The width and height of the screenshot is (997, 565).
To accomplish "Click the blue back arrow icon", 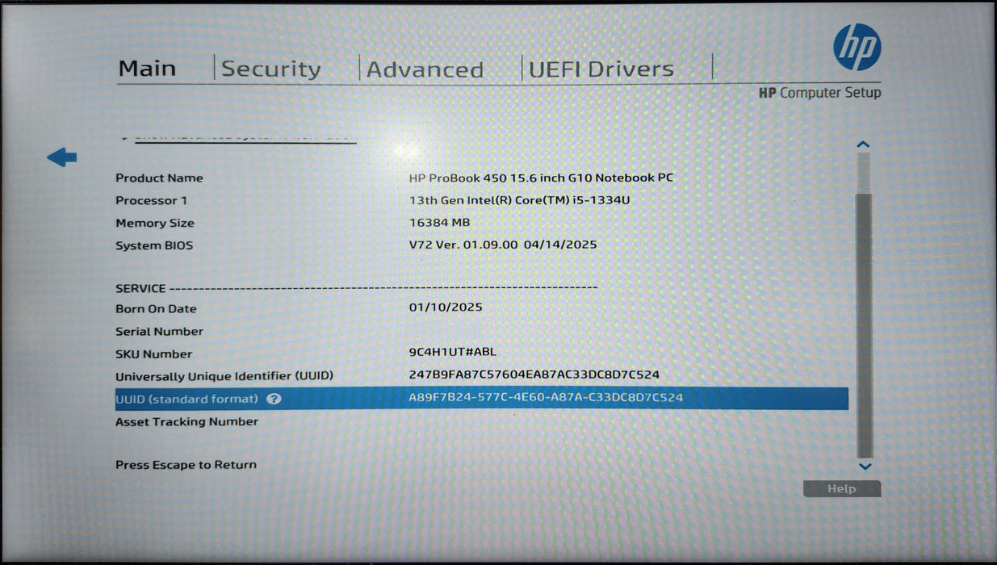I will [62, 157].
